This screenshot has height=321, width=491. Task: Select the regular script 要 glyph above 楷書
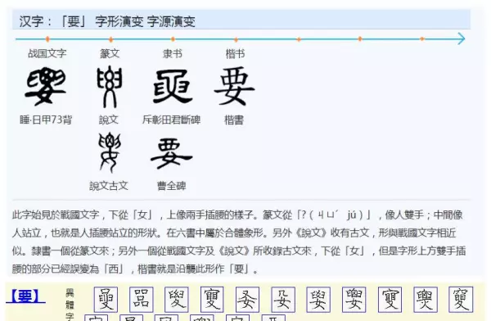tap(234, 86)
